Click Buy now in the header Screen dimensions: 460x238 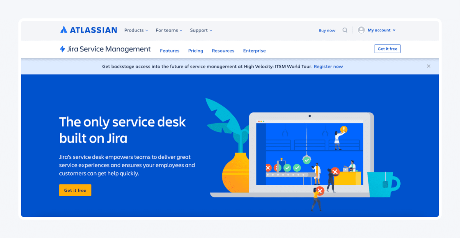(x=327, y=30)
